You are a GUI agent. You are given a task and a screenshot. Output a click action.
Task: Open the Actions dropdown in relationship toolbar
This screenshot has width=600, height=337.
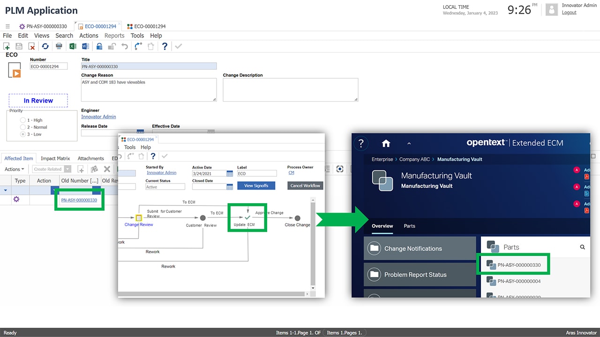tap(15, 169)
